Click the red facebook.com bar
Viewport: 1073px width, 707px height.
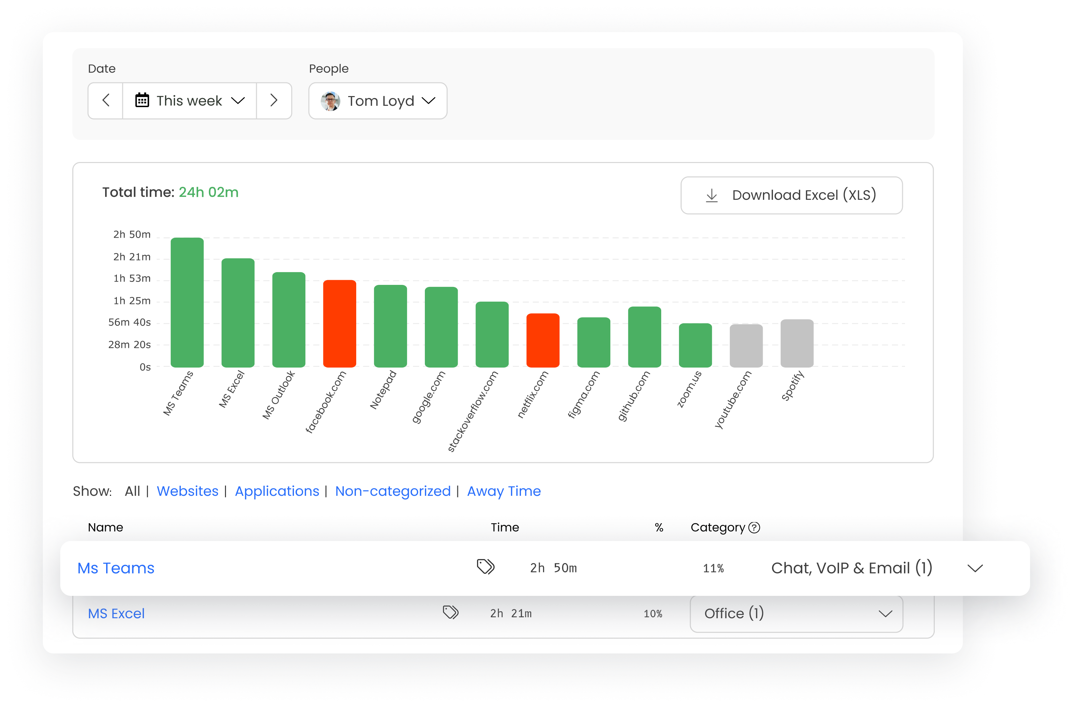coord(339,323)
